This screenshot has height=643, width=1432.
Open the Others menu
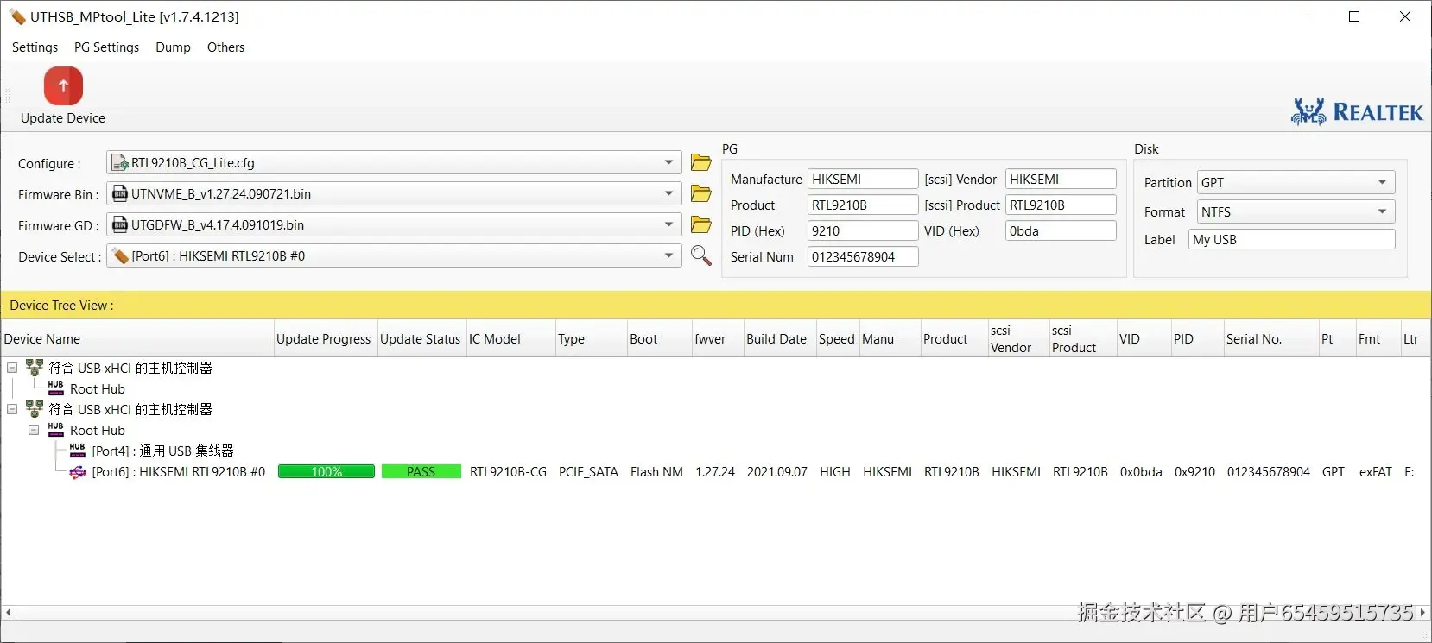225,47
